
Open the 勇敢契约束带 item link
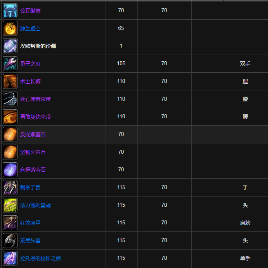[35, 117]
